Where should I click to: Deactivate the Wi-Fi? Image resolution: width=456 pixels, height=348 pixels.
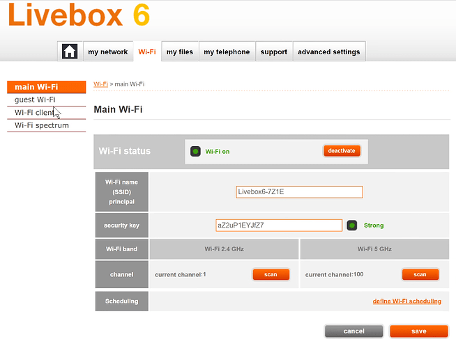pos(342,151)
